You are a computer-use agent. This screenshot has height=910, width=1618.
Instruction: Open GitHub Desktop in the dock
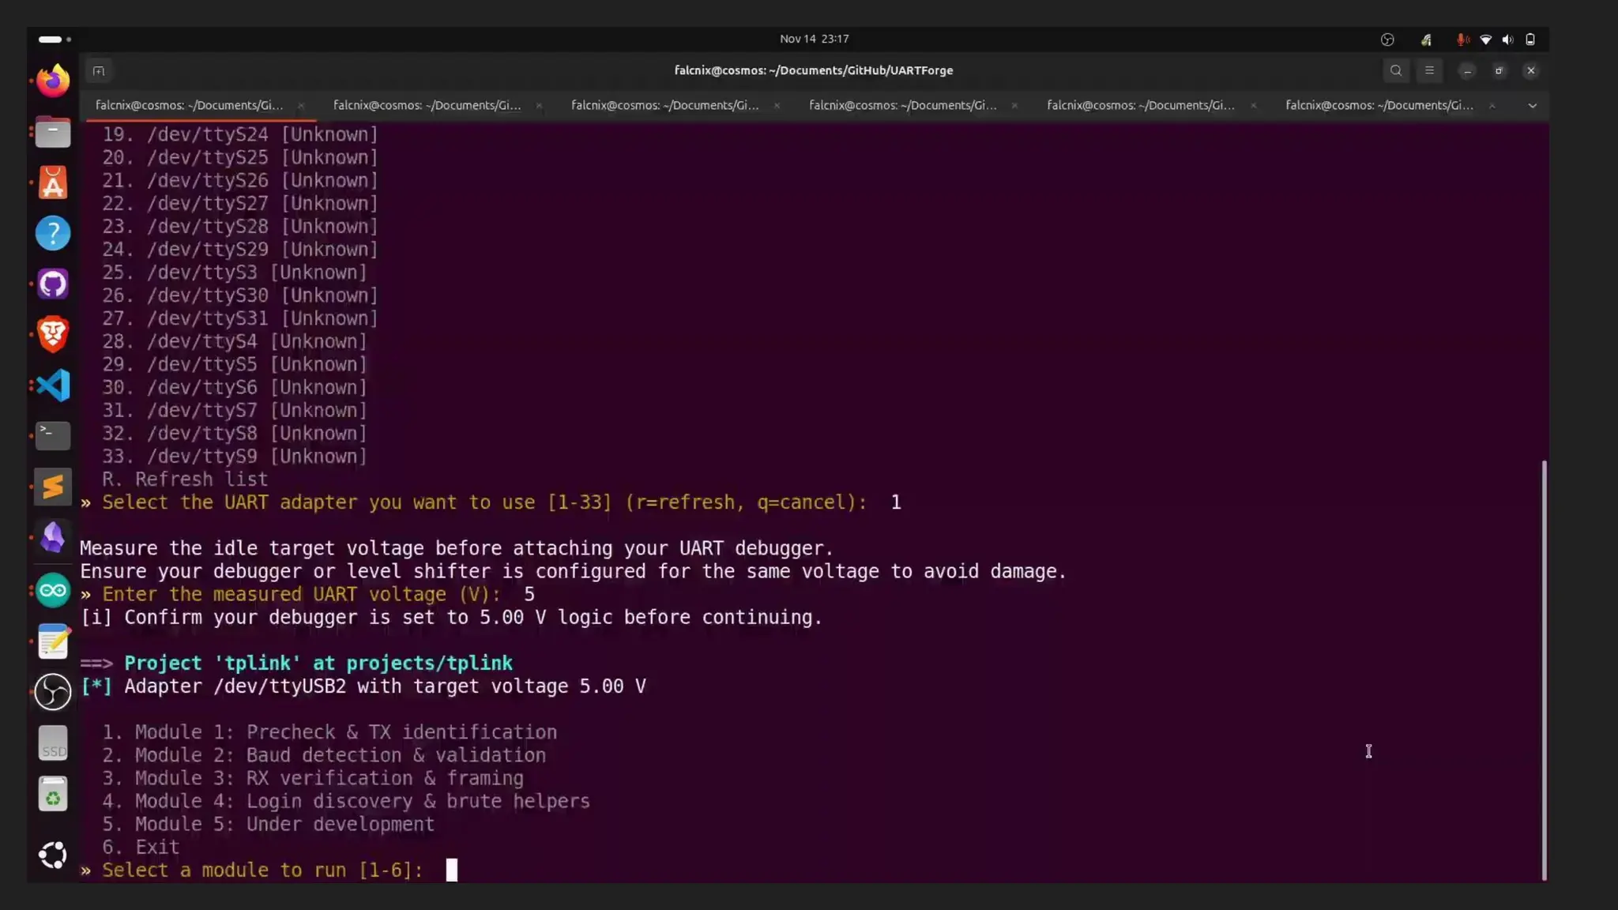point(53,284)
